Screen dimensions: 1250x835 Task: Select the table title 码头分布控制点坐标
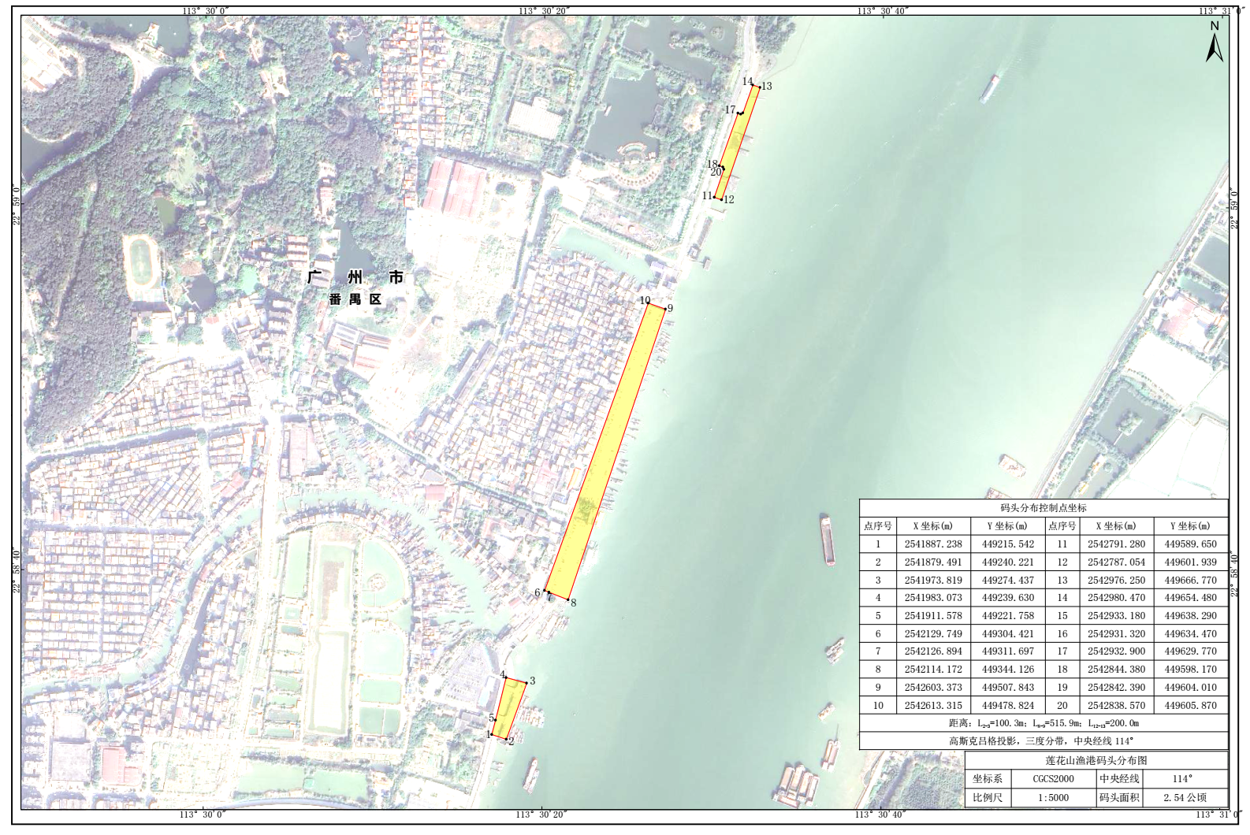click(1043, 508)
